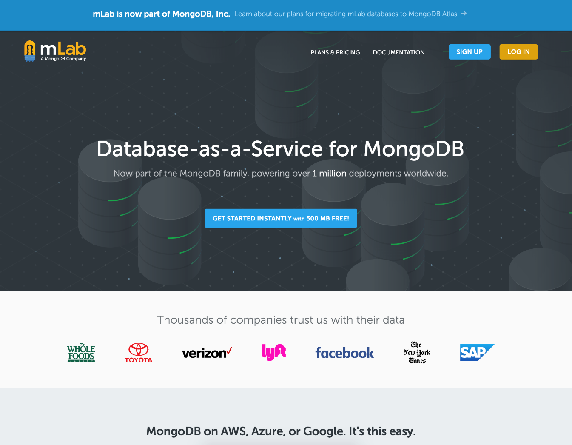
Task: Click the Toyota logo
Action: 139,353
